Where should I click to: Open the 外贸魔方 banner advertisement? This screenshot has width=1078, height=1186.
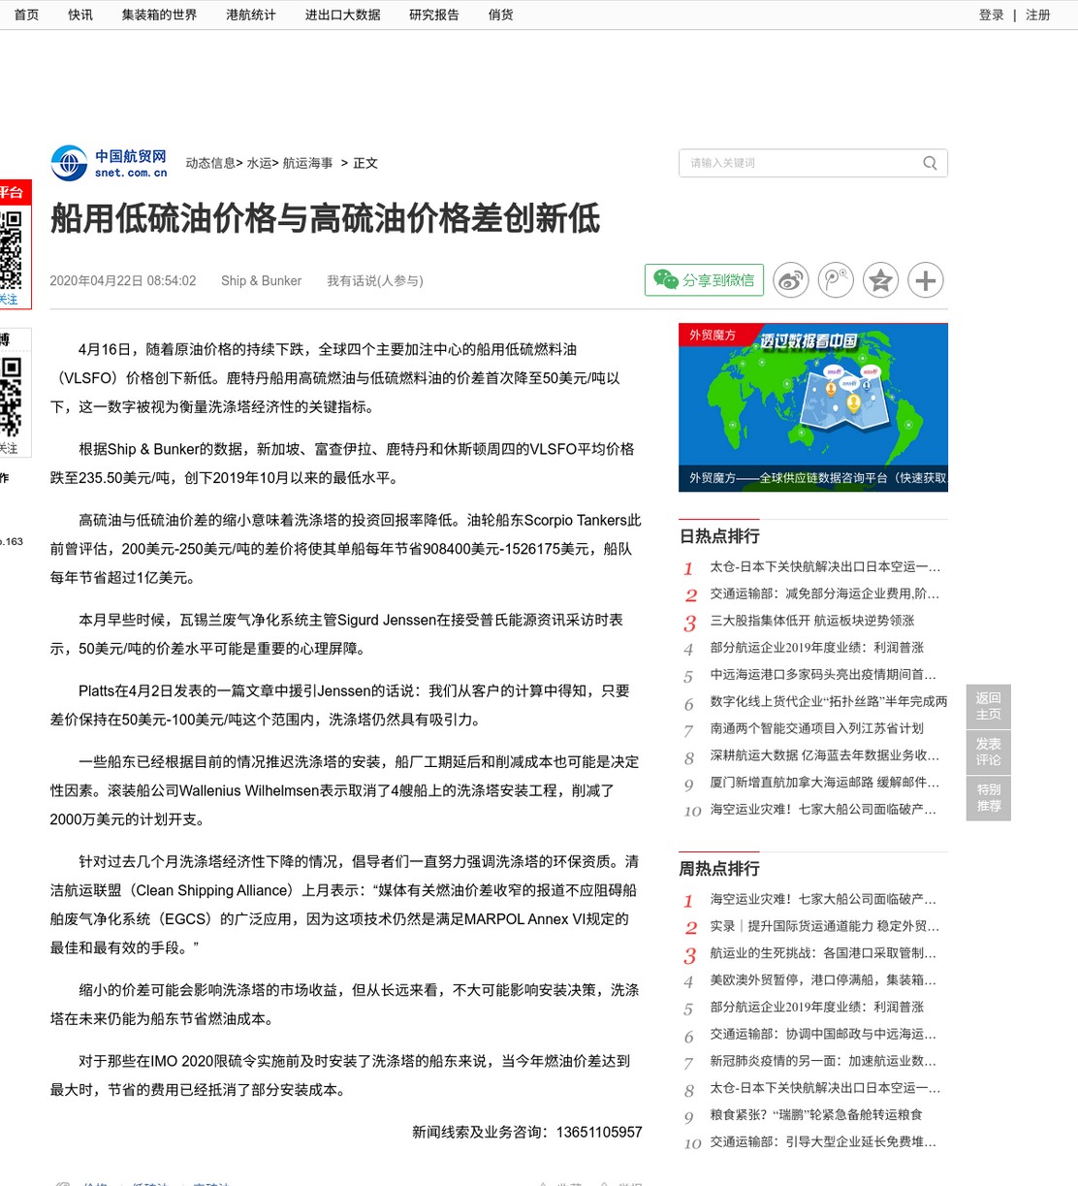coord(813,407)
